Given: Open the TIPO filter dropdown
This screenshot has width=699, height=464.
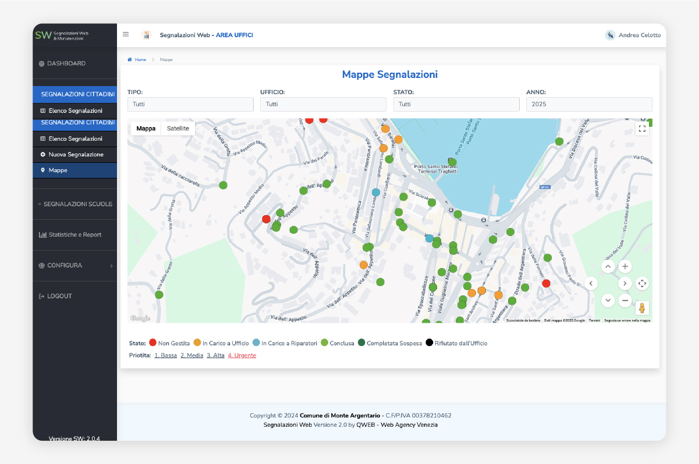Looking at the screenshot, I should pos(190,104).
